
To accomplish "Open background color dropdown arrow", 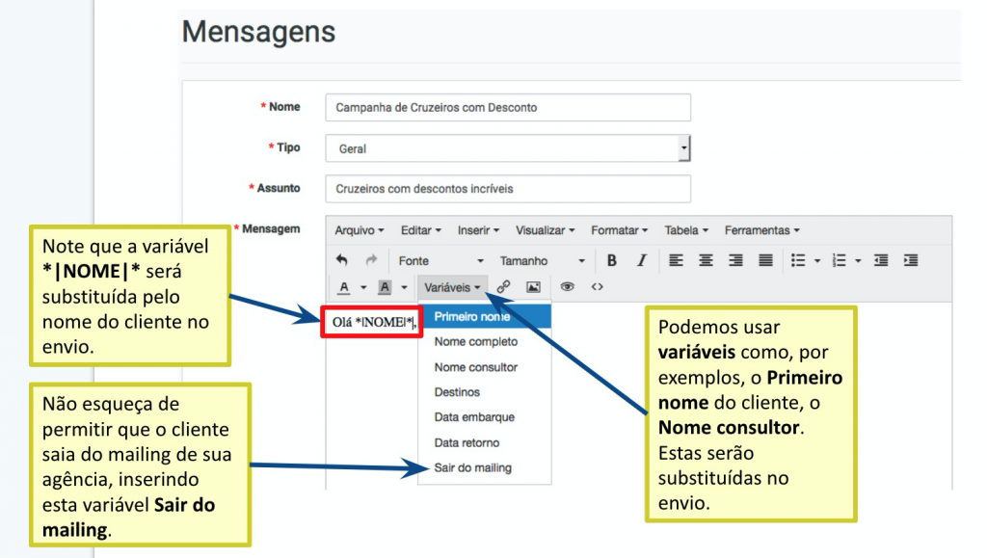I will pos(404,287).
